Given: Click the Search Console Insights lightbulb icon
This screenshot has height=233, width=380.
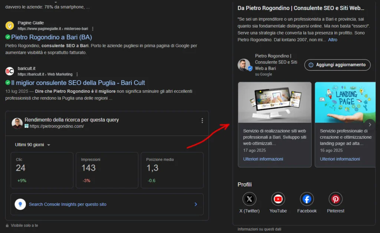Looking at the screenshot, I should [20, 204].
